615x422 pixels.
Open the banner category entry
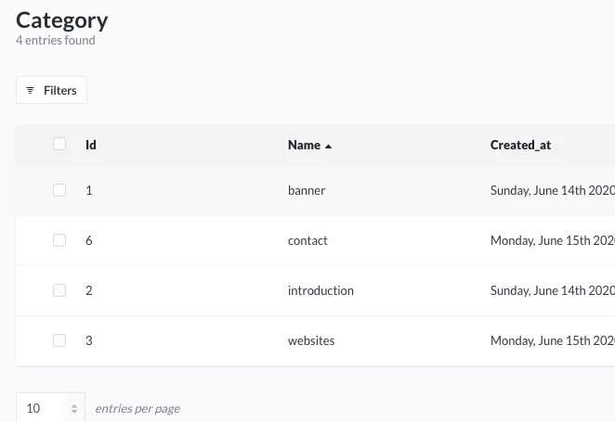click(x=307, y=190)
